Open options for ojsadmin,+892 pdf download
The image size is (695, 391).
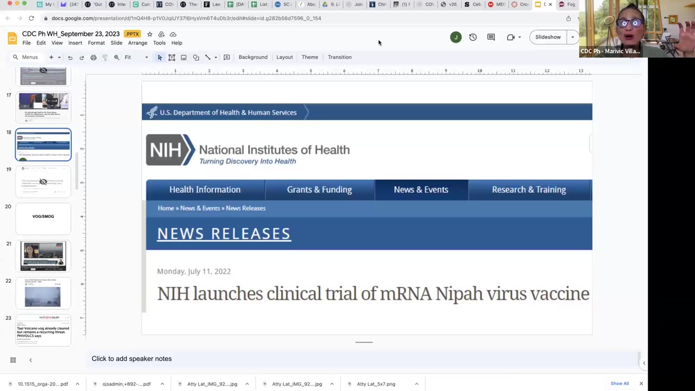(162, 384)
